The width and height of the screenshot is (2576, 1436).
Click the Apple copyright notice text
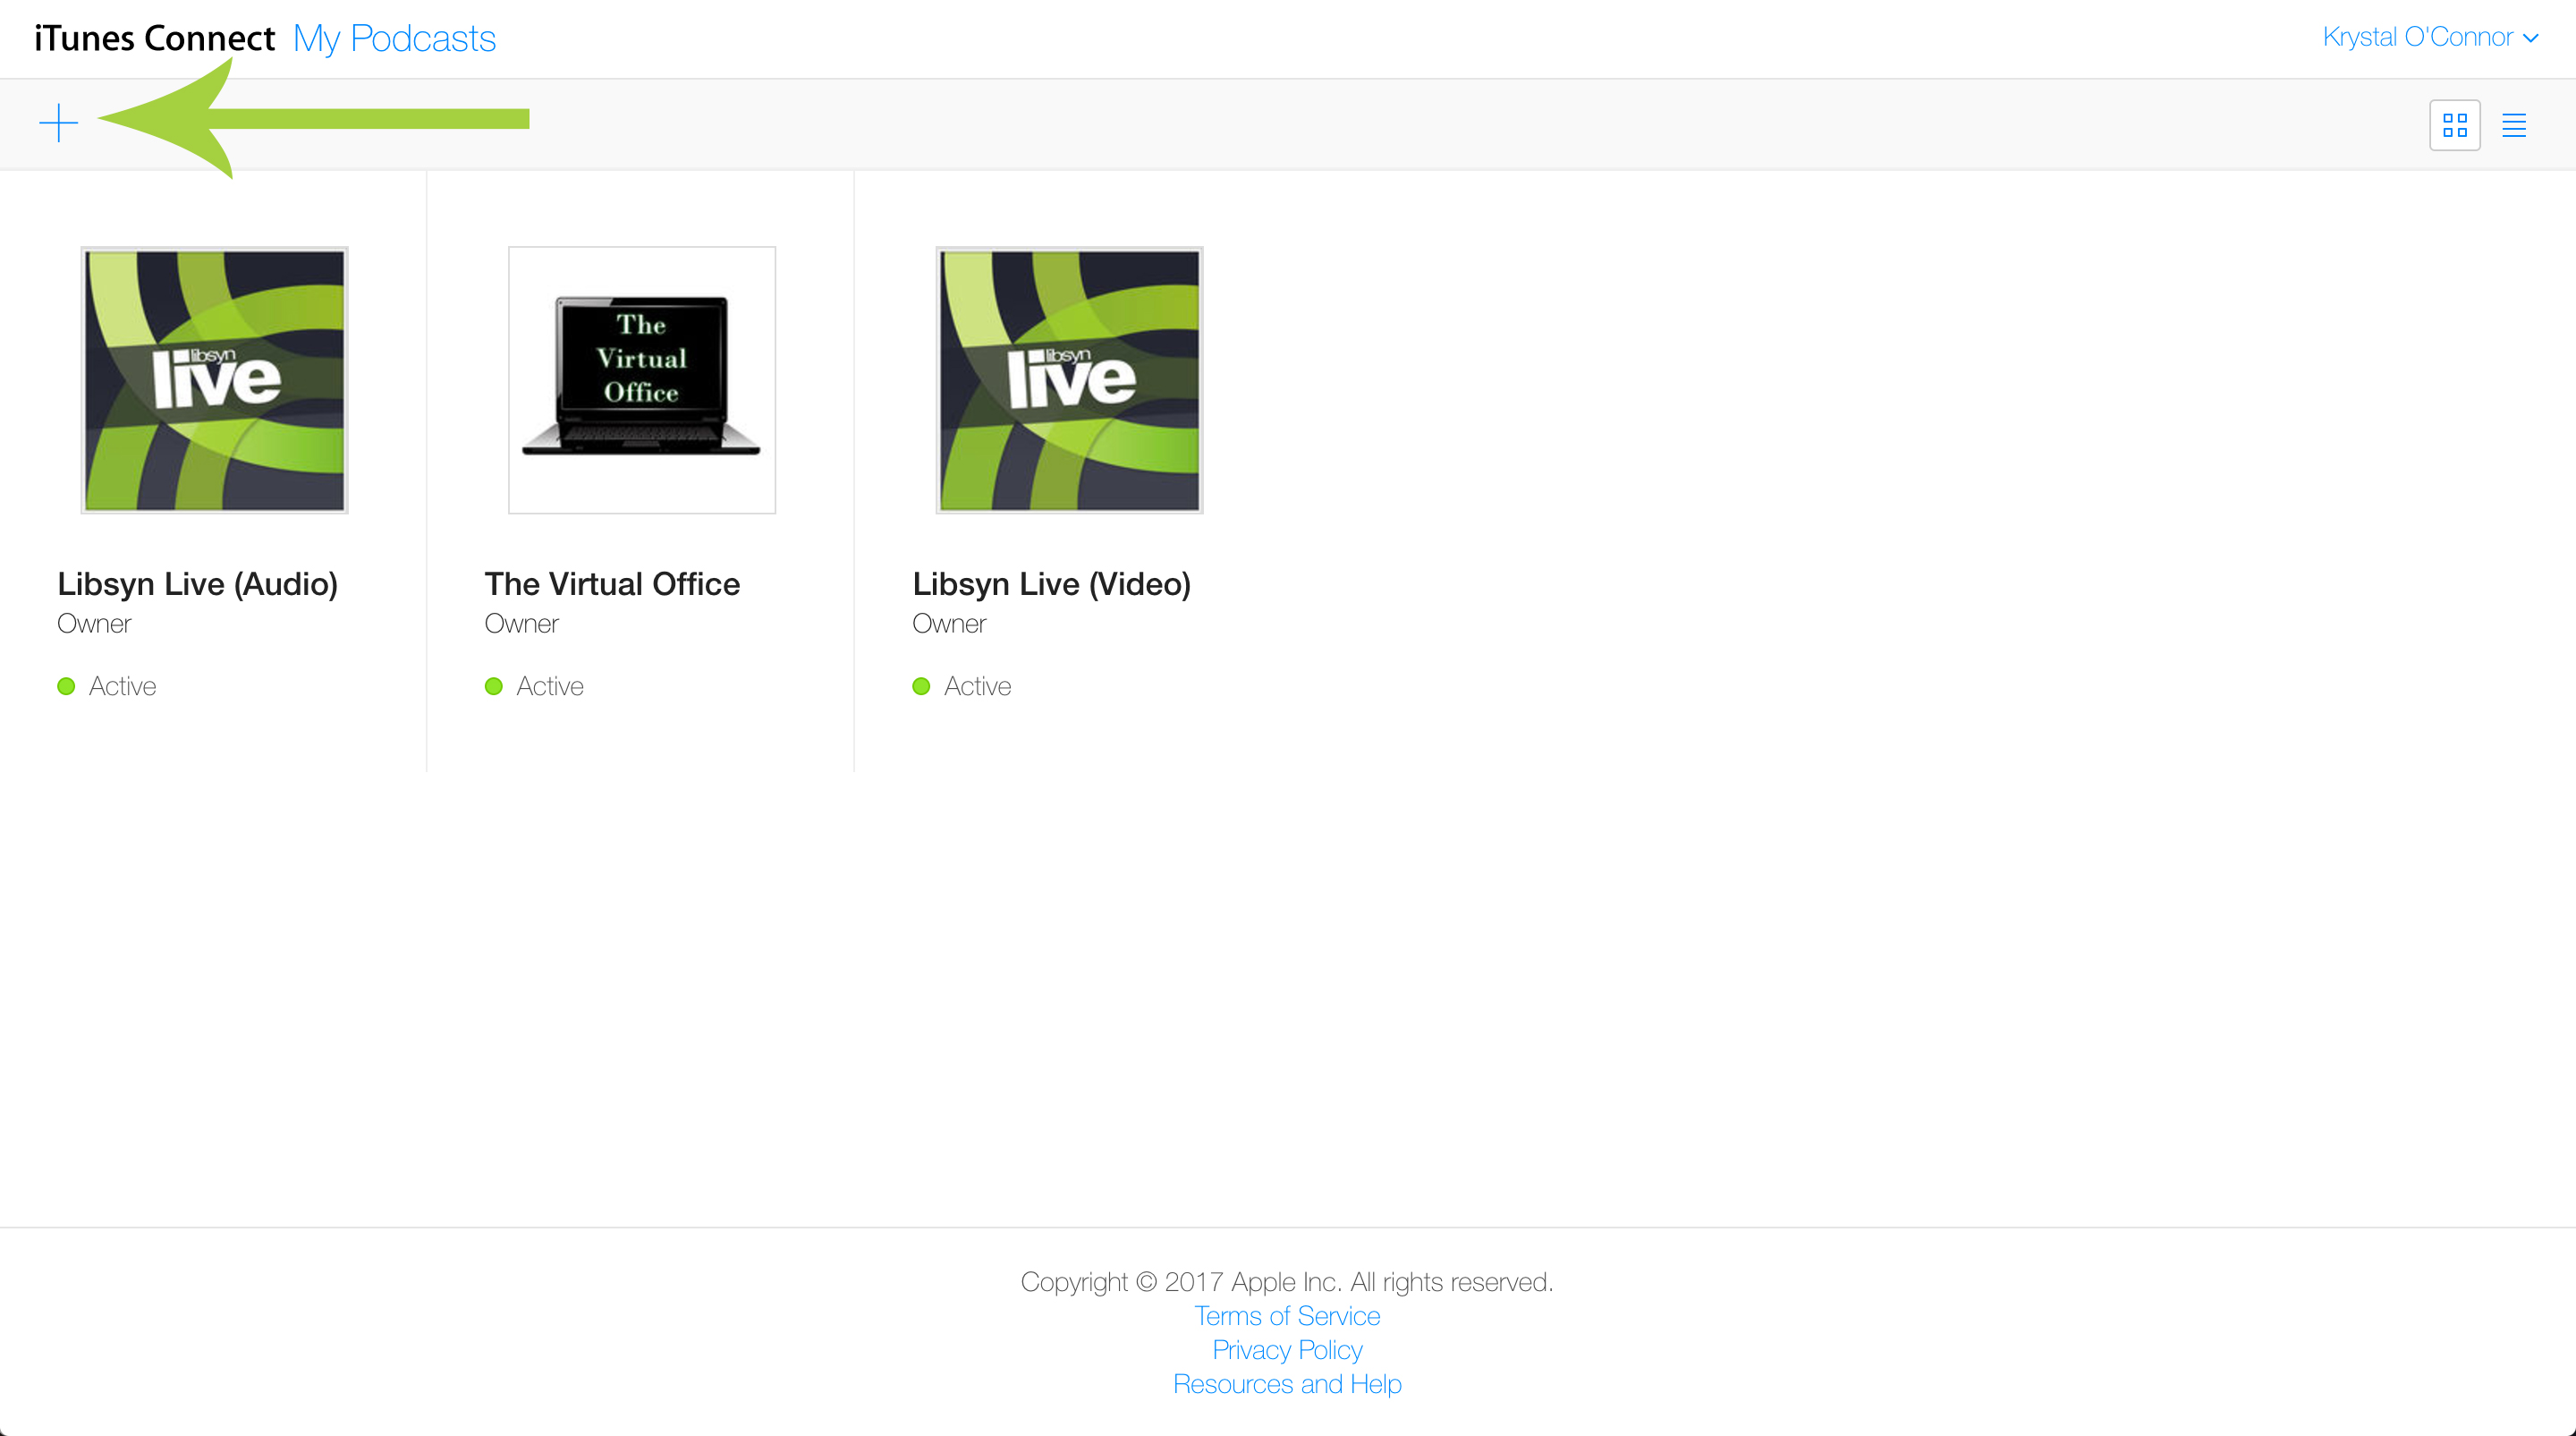1287,1282
